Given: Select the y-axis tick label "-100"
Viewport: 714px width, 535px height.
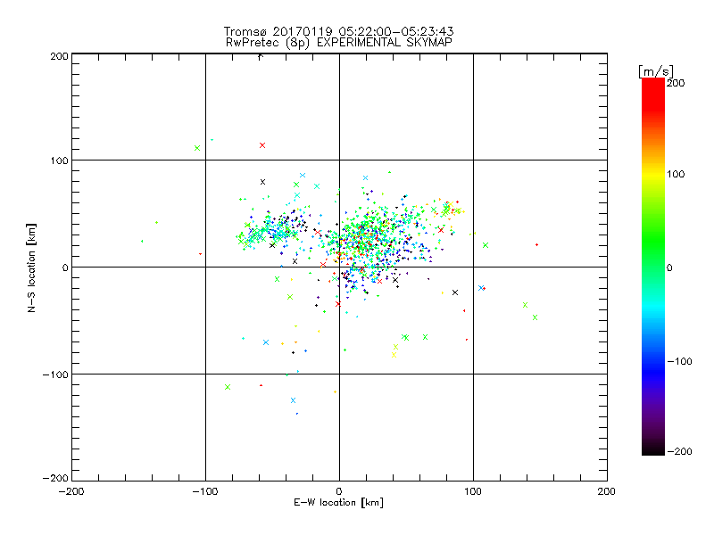Looking at the screenshot, I should tap(55, 374).
